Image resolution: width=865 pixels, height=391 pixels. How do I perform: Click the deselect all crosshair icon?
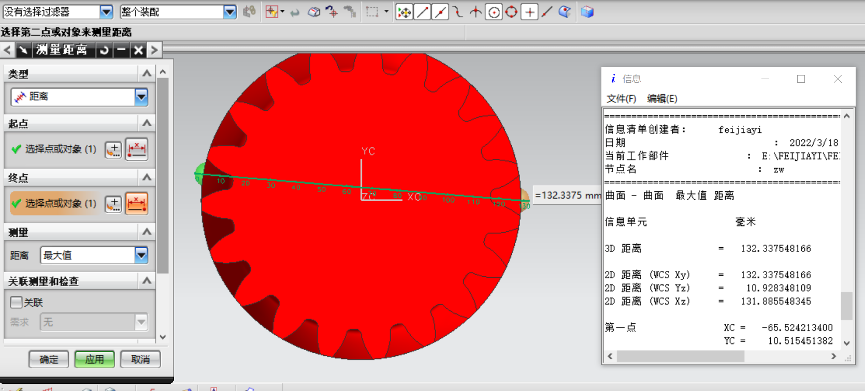pyautogui.click(x=332, y=11)
